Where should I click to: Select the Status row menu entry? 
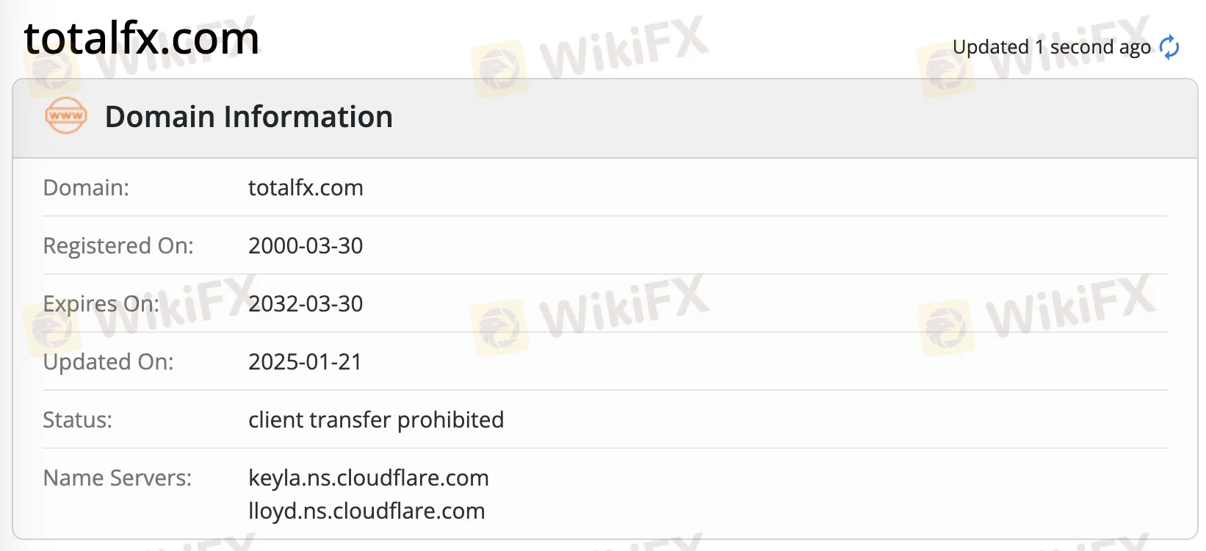click(x=77, y=419)
